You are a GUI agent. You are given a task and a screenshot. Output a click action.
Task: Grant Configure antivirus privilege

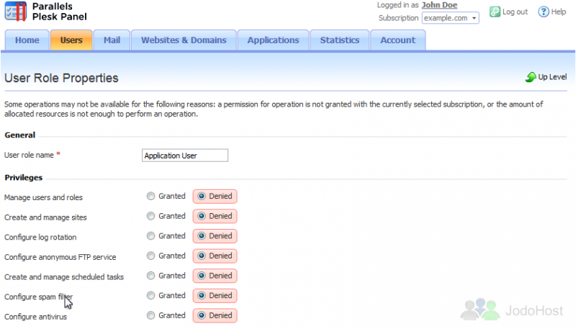pyautogui.click(x=150, y=315)
